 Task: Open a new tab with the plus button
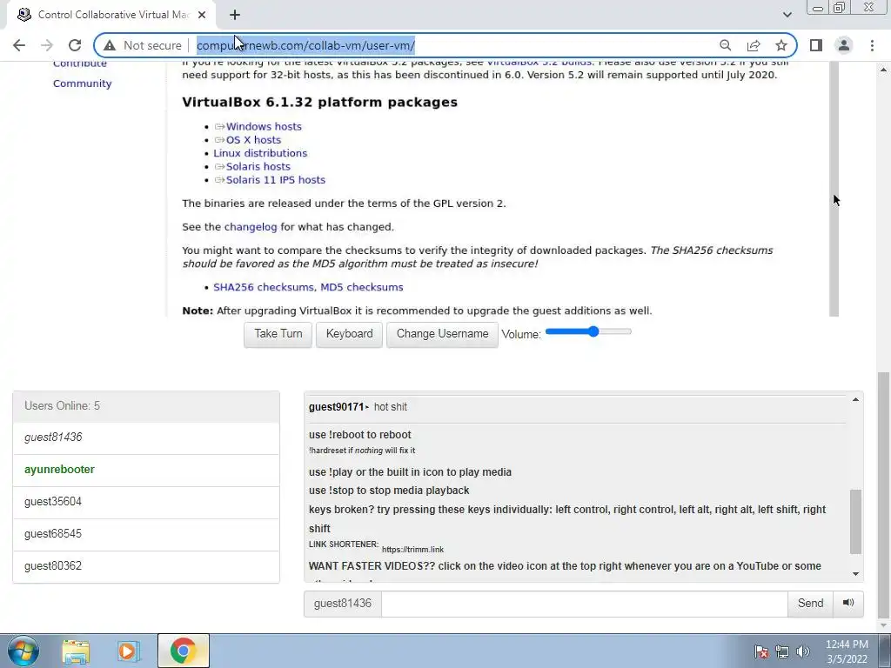(x=235, y=15)
